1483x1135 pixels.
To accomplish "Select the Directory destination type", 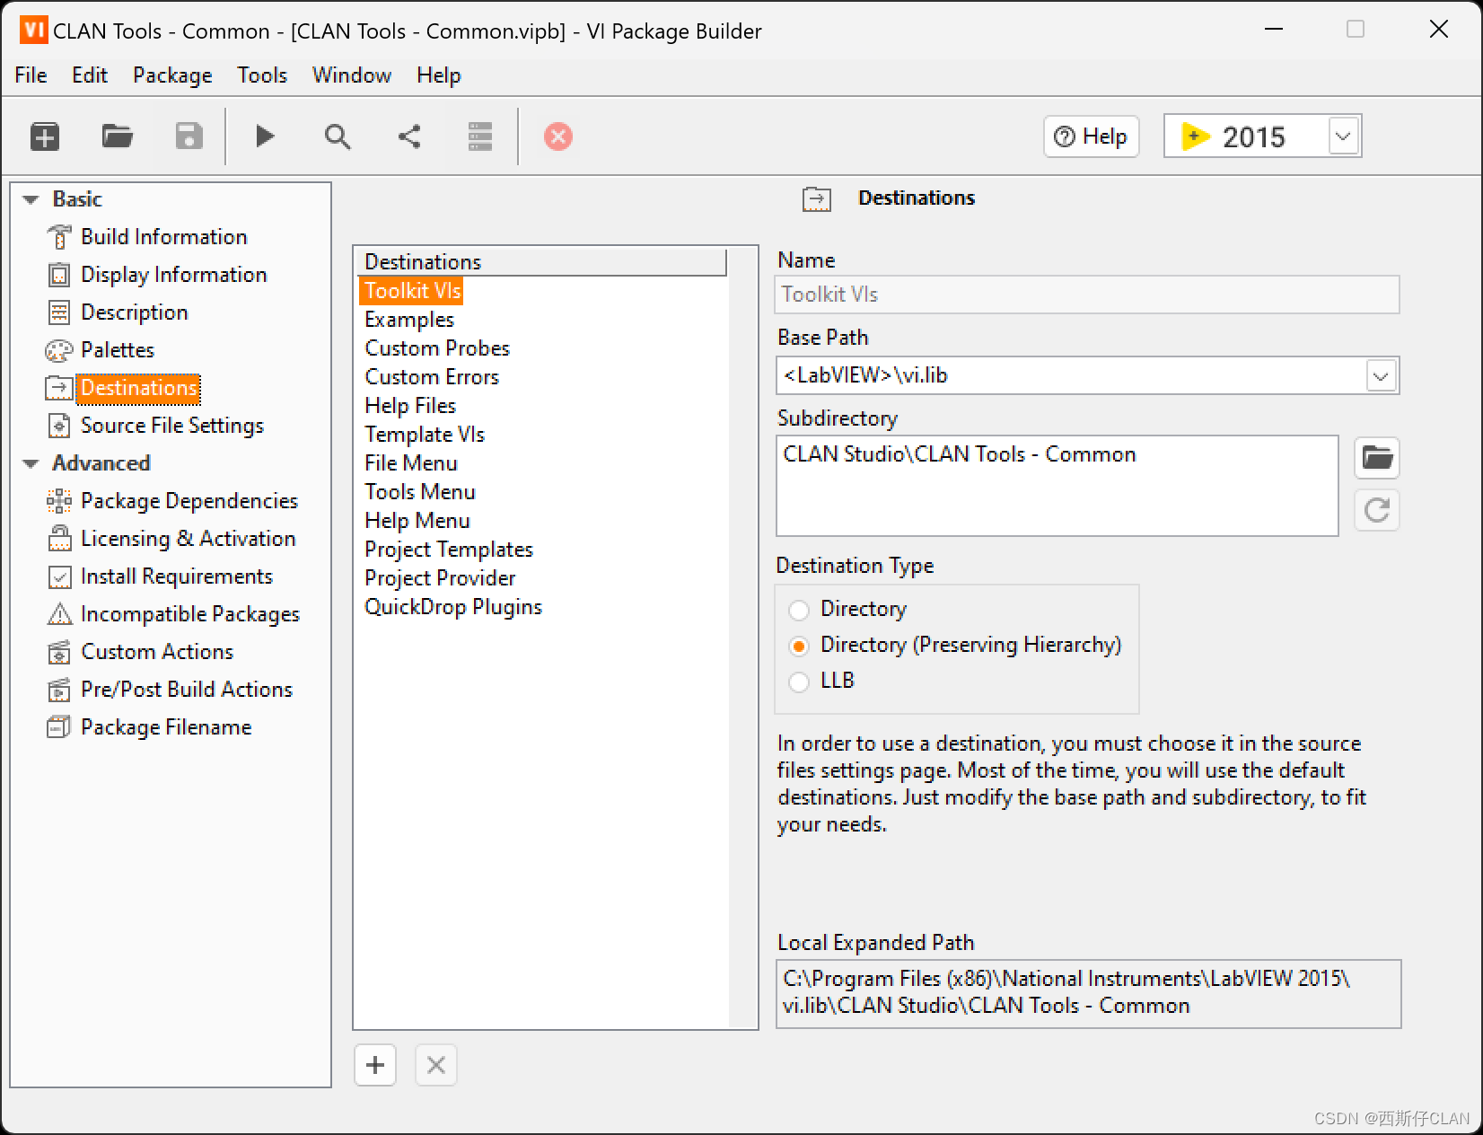I will click(798, 610).
